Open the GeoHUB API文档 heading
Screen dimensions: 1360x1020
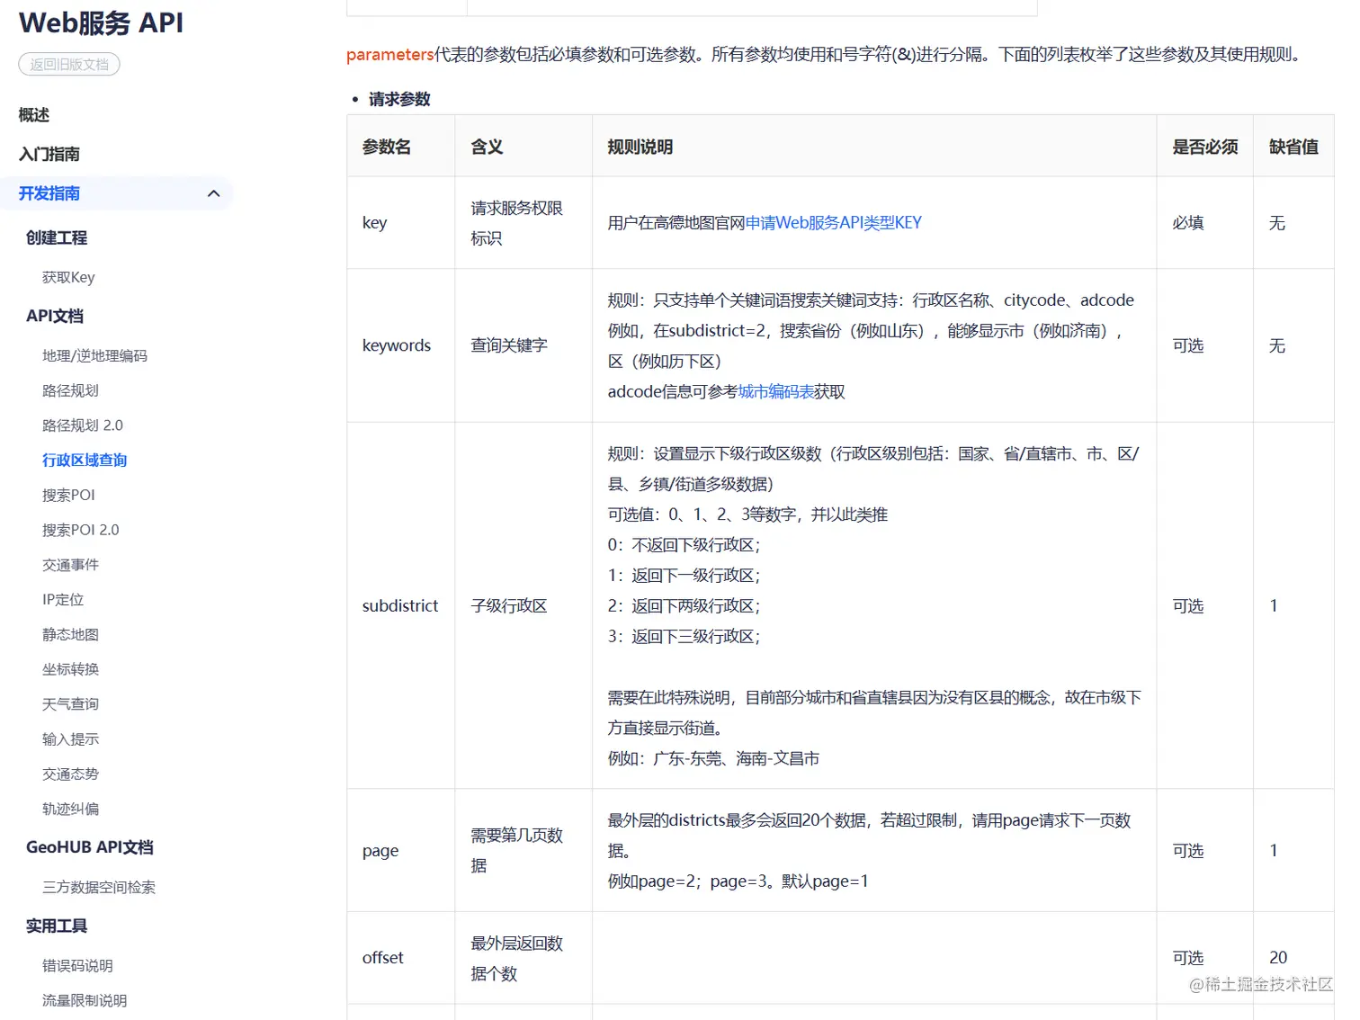click(x=90, y=847)
